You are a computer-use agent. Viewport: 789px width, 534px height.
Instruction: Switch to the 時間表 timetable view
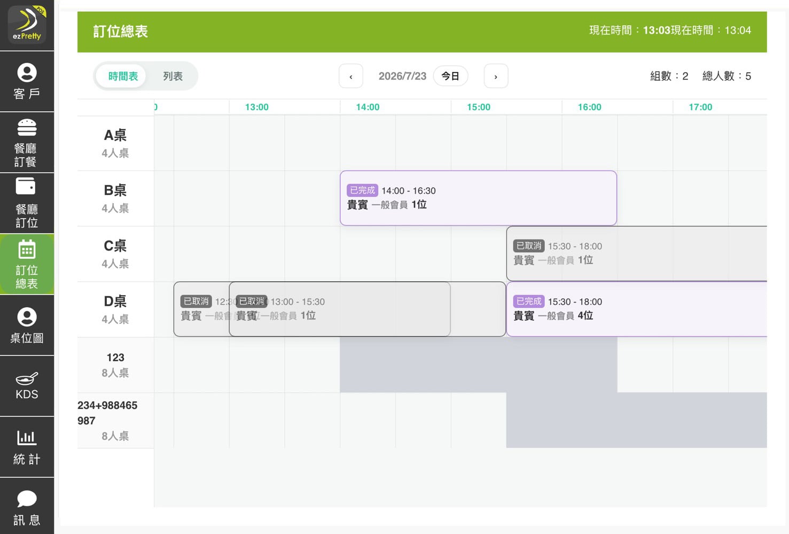123,76
